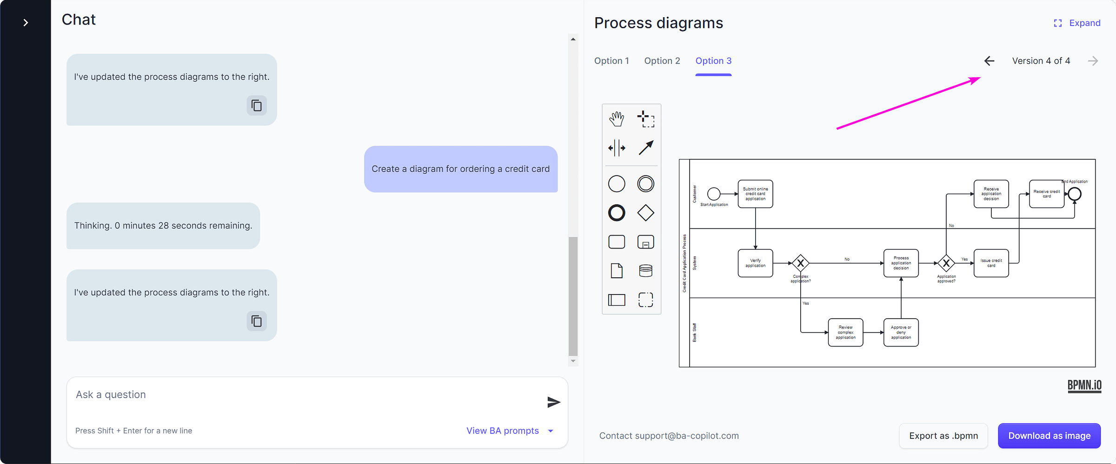Create a gateway diamond
Screen dimensions: 1116x464
tap(646, 213)
